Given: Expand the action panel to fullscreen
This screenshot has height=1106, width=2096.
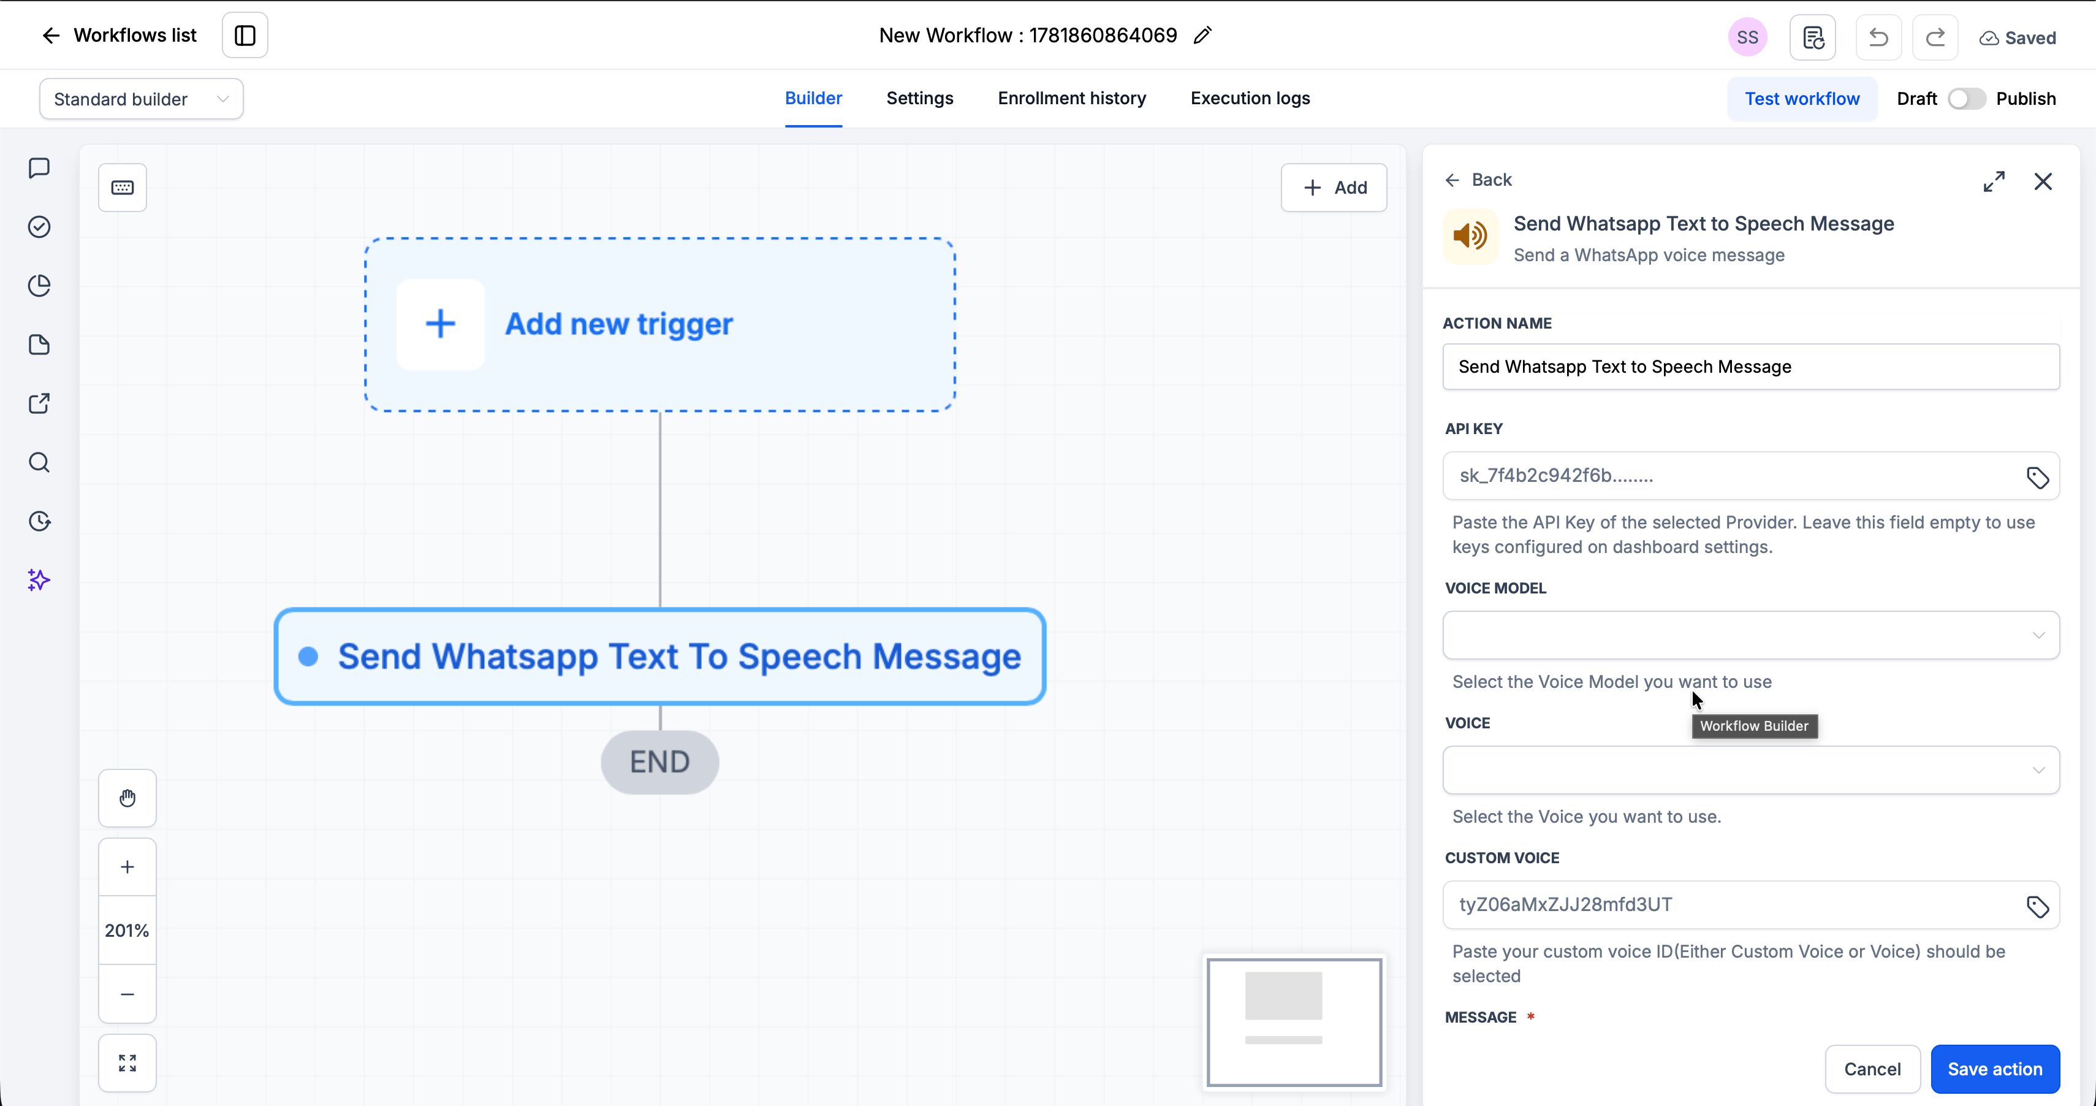Looking at the screenshot, I should click(1994, 181).
